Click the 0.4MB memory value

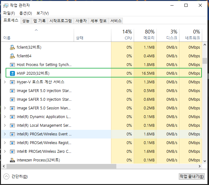(x=149, y=56)
